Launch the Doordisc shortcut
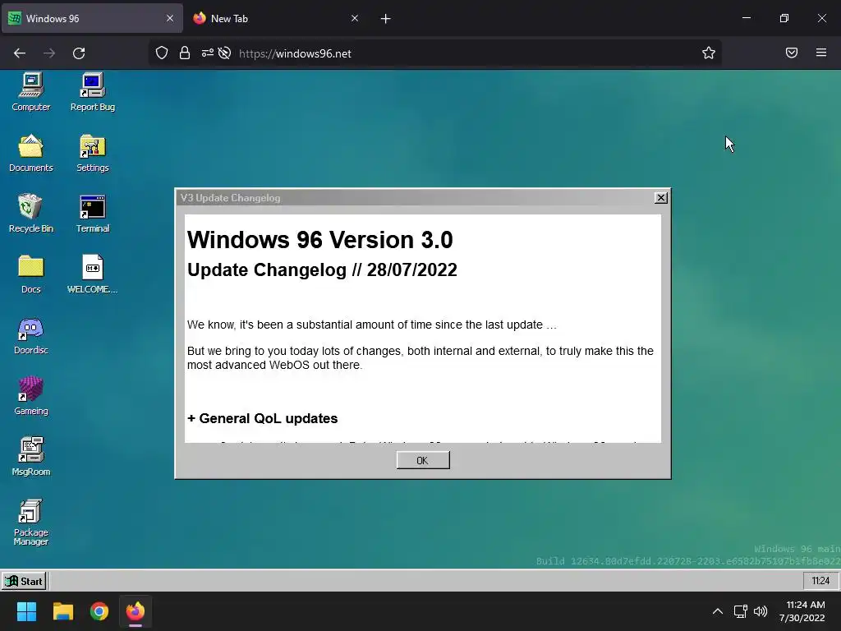The height and width of the screenshot is (631, 841). coord(31,335)
